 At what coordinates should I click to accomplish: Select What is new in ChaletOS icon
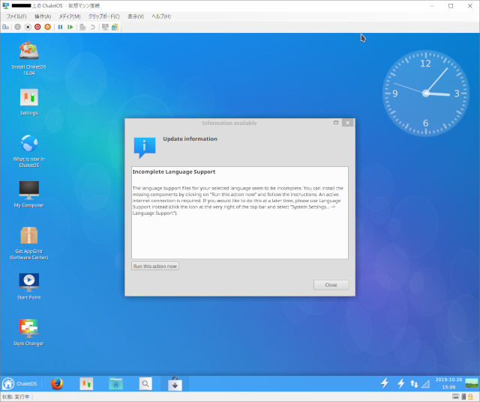point(29,151)
